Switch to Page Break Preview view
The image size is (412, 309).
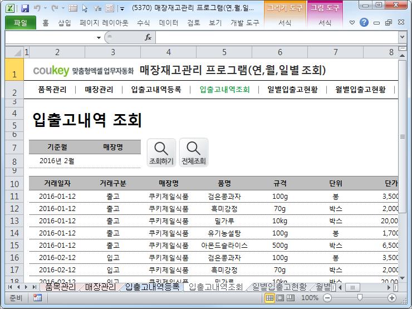coord(290,298)
